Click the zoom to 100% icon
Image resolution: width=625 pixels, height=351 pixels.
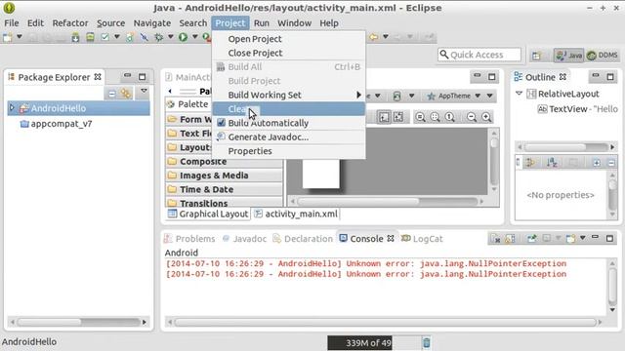pos(450,117)
